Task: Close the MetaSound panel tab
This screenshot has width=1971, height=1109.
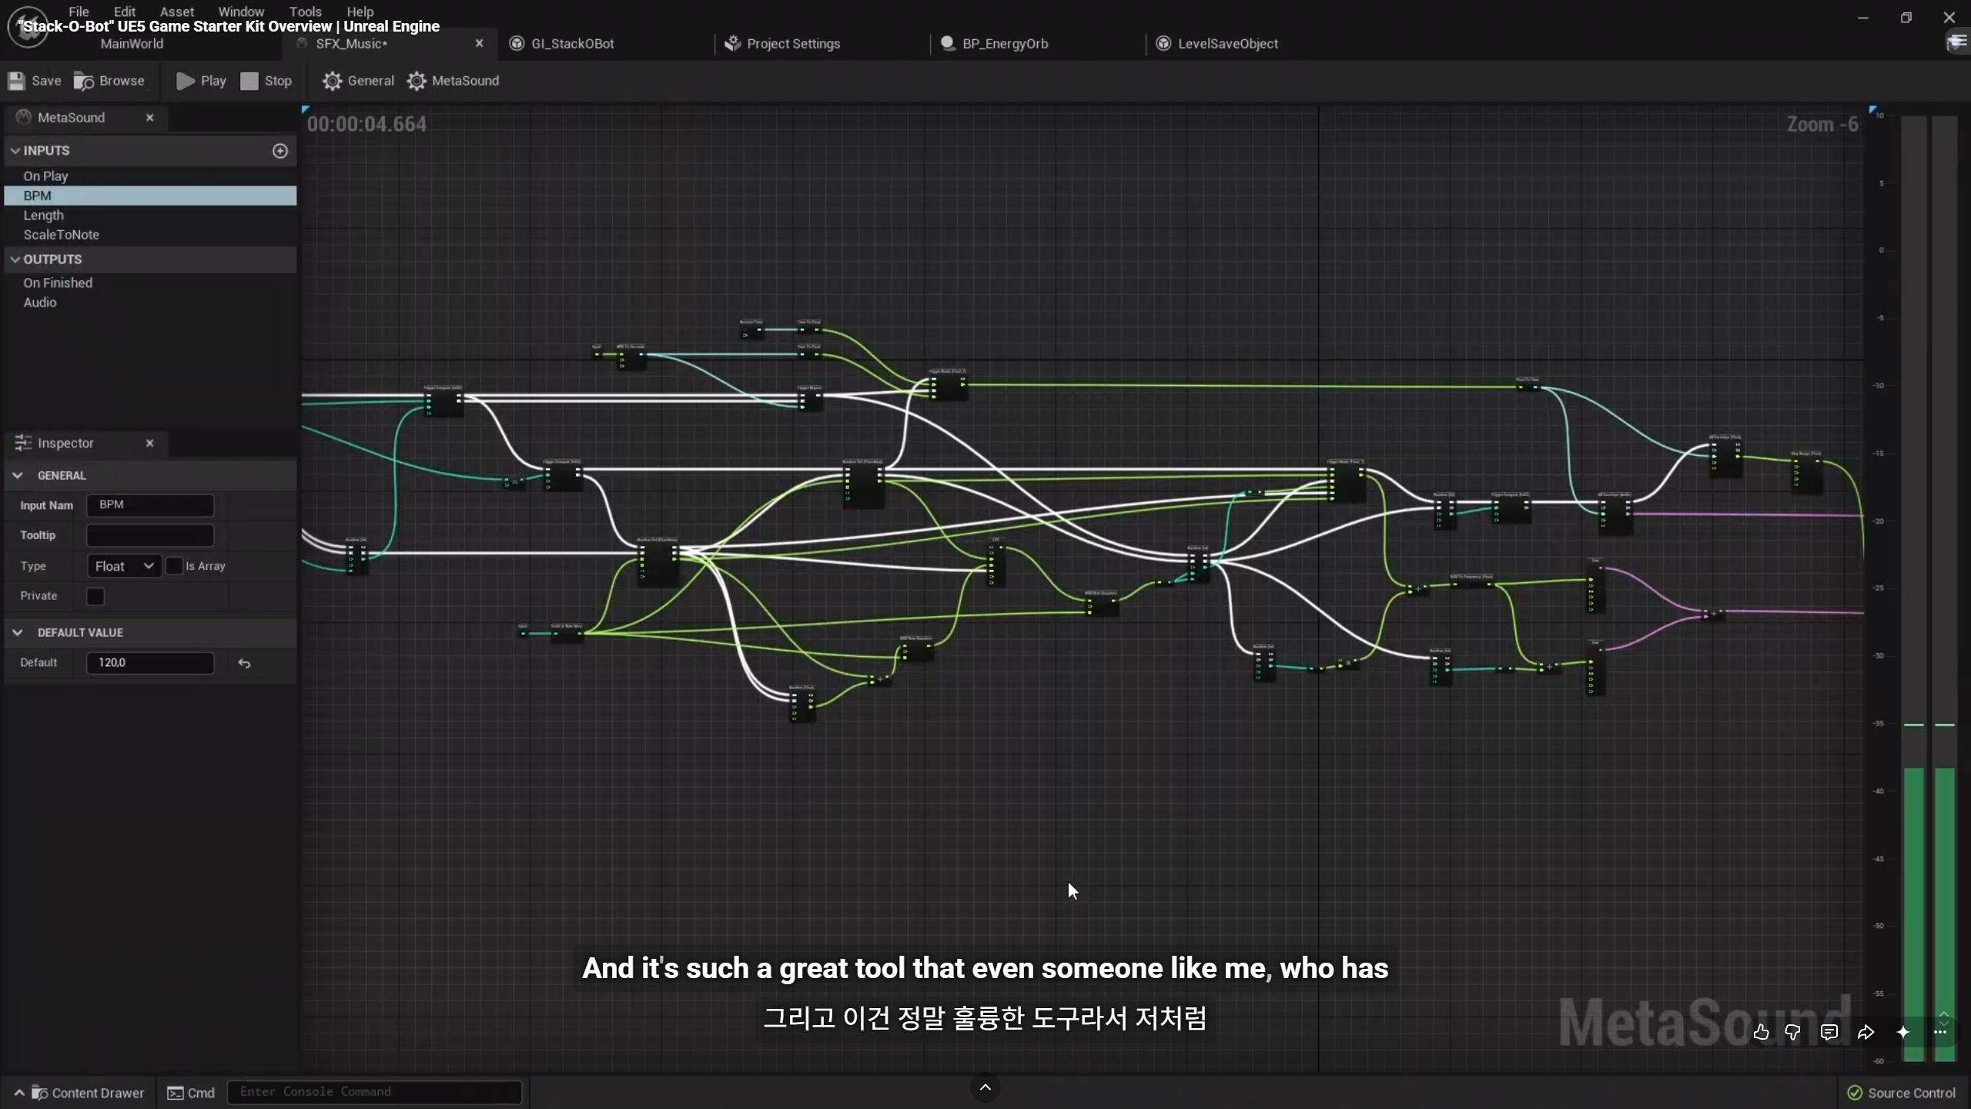Action: pos(150,118)
